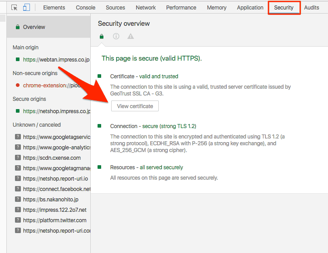Select the netshop.impress.co.jp secure origin

click(x=56, y=111)
